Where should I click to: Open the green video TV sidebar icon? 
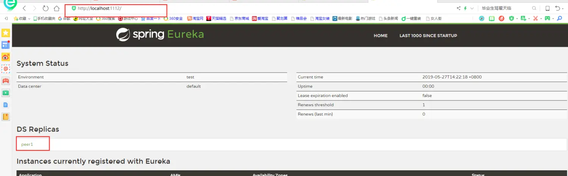click(x=6, y=93)
